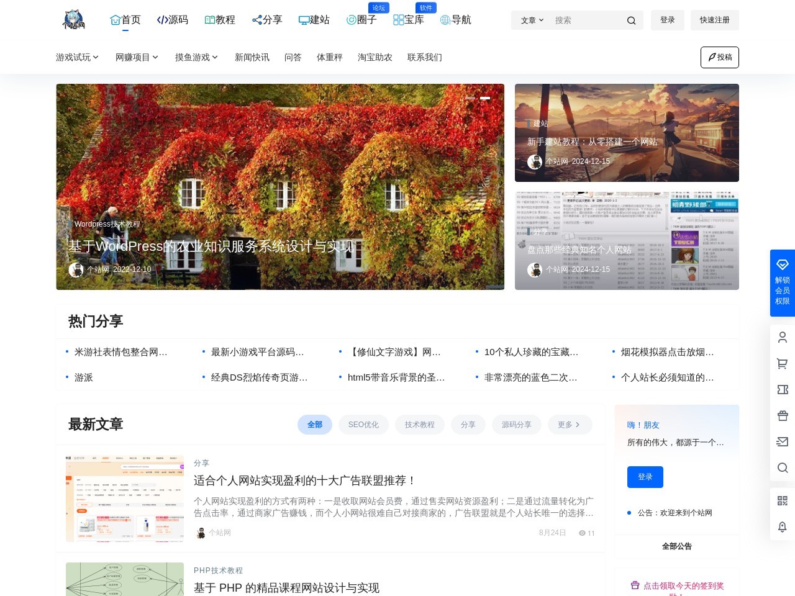Click the QR code icon in side toolbar
Image resolution: width=795 pixels, height=596 pixels.
click(x=783, y=500)
